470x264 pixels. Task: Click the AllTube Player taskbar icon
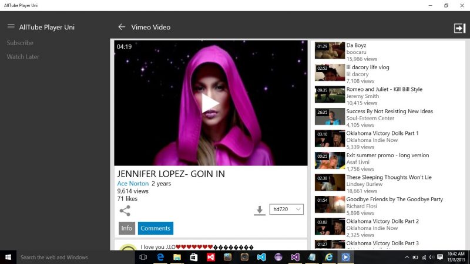click(345, 257)
